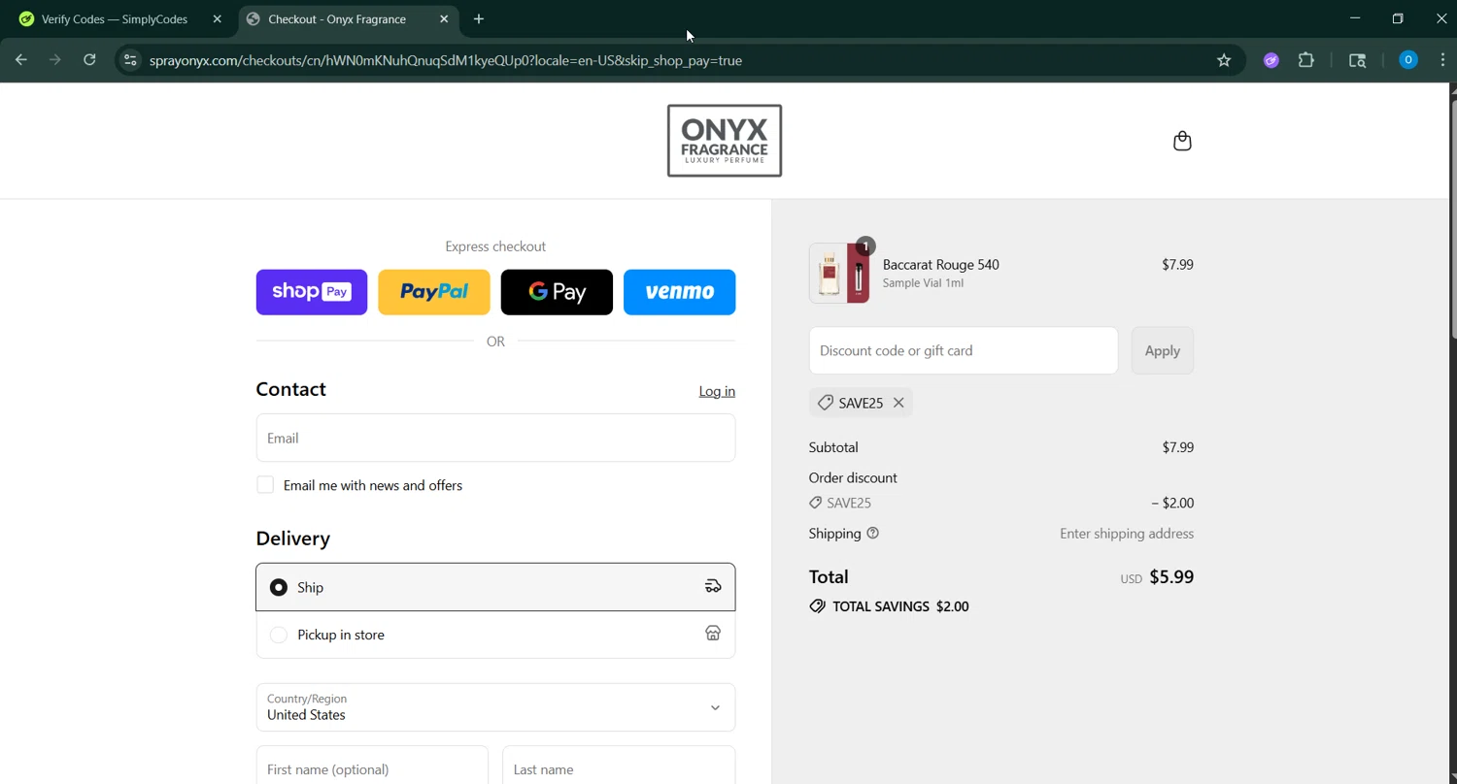Open the Chrome profile avatar

pyautogui.click(x=1407, y=60)
